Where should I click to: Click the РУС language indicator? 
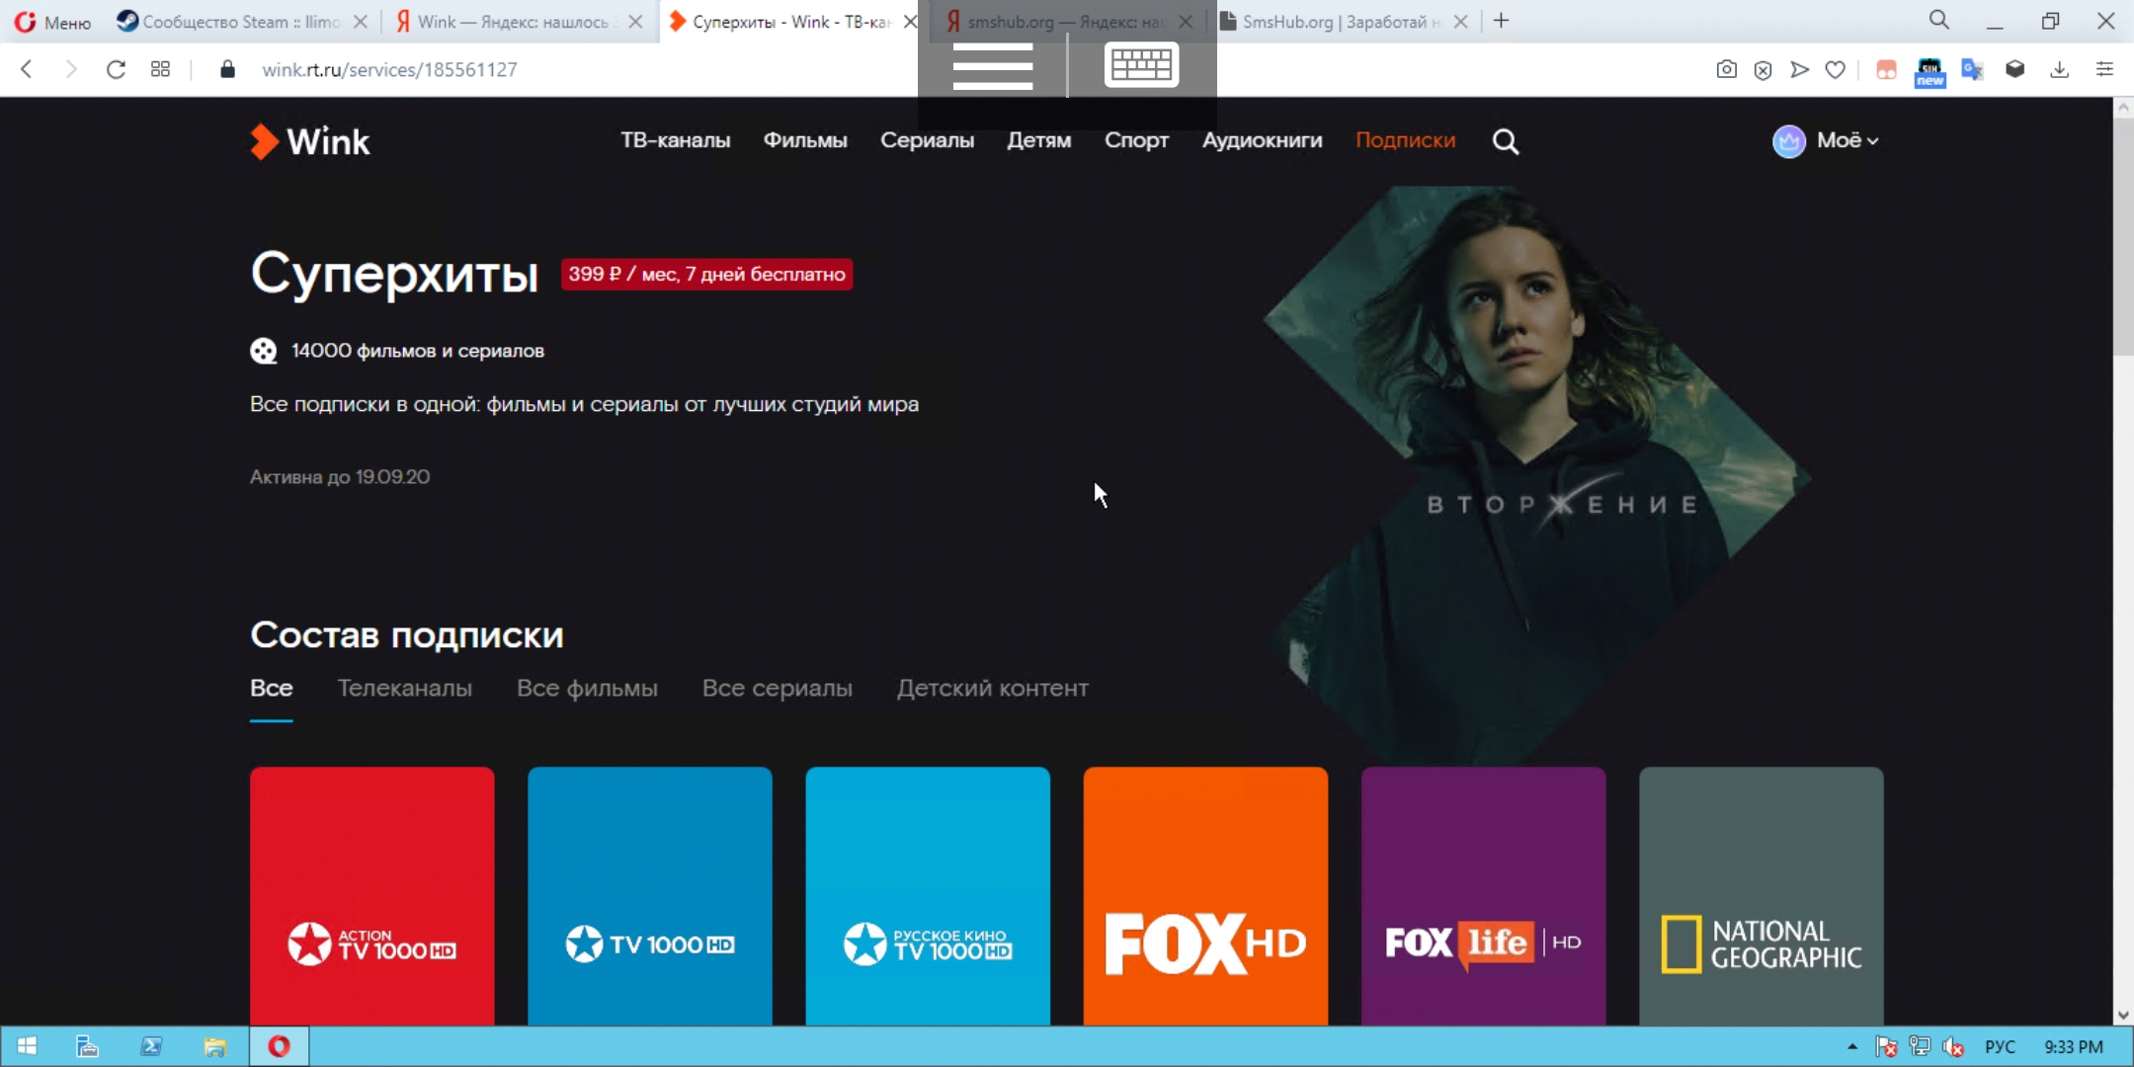tap(2000, 1046)
